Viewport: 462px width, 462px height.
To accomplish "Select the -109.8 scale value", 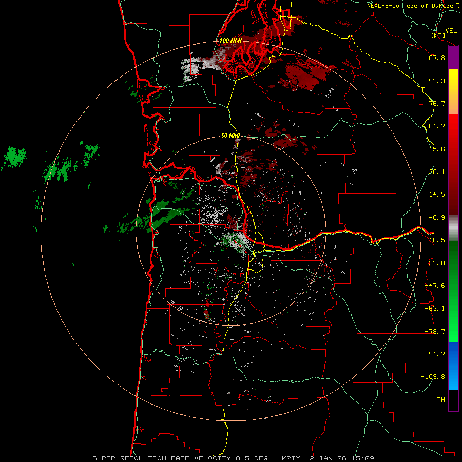I will [x=433, y=377].
